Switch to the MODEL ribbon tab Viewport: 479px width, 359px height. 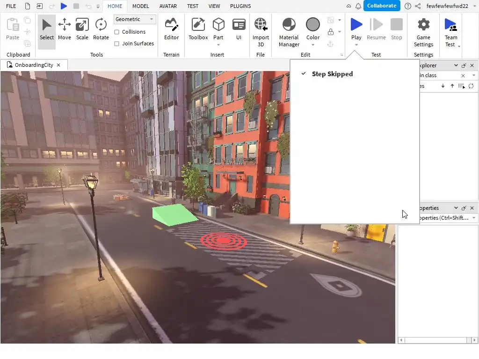[x=140, y=6]
